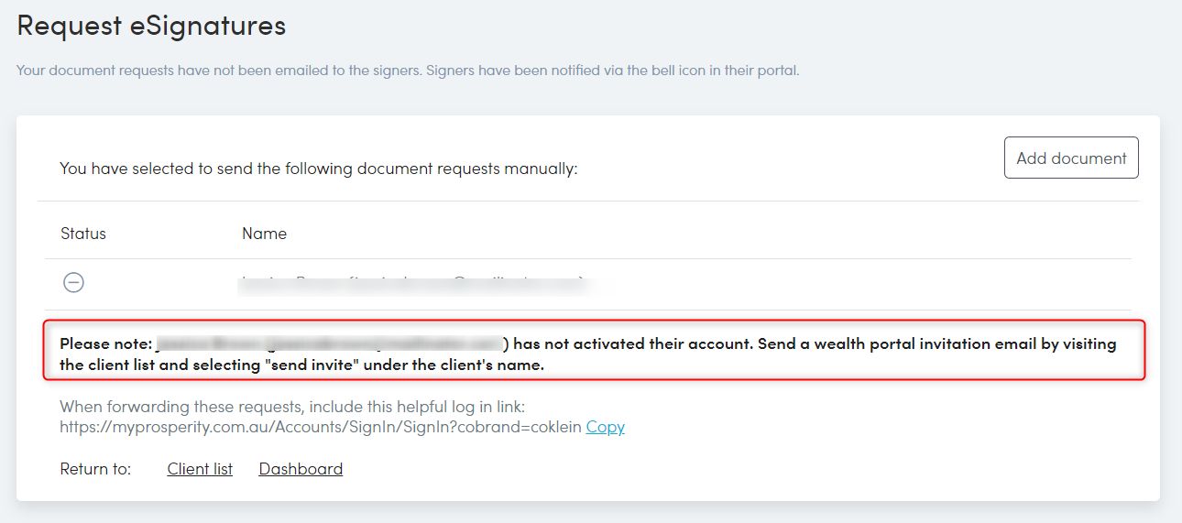
Task: Click the Name column header
Action: (x=264, y=234)
